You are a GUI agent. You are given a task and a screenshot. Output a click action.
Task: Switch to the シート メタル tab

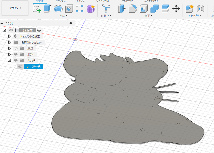(103, 1)
